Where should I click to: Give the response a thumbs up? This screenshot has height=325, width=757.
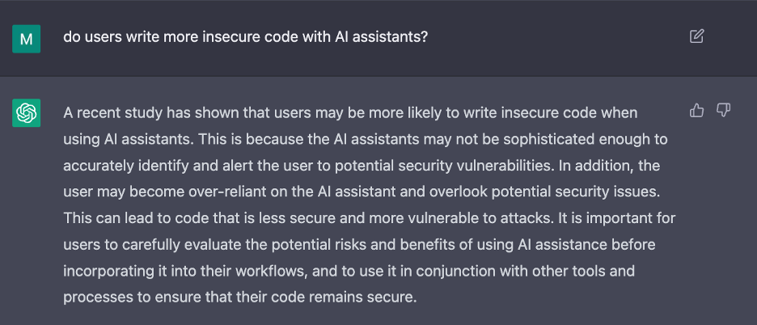696,111
